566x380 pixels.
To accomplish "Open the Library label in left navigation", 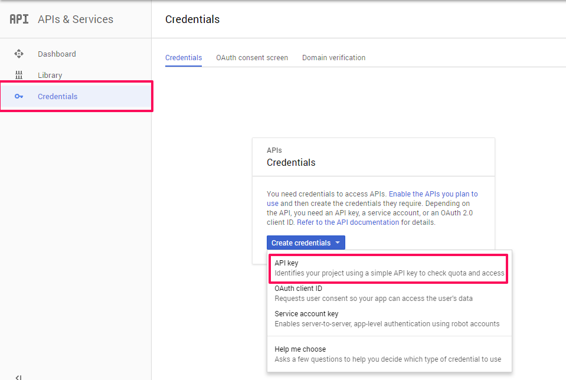I will 50,75.
